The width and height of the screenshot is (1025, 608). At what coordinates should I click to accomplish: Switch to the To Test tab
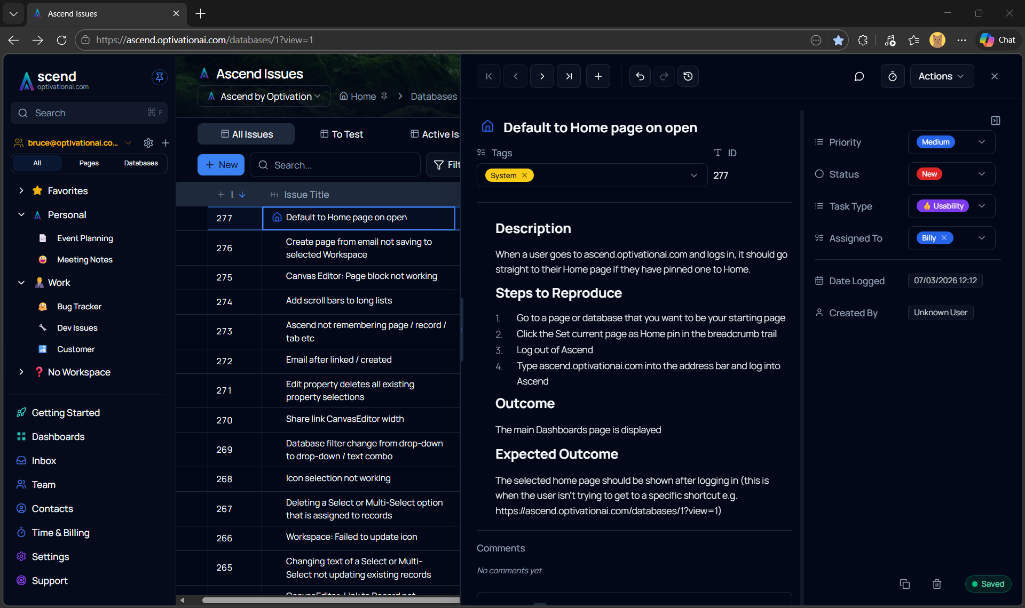pyautogui.click(x=342, y=134)
